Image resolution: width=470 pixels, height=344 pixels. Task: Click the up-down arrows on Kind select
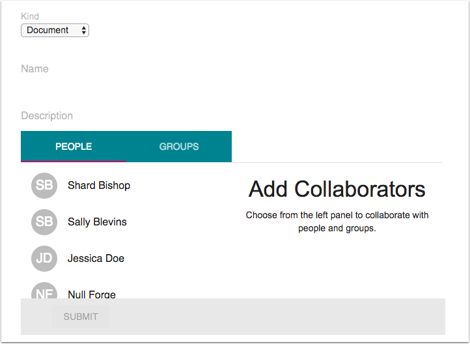83,30
